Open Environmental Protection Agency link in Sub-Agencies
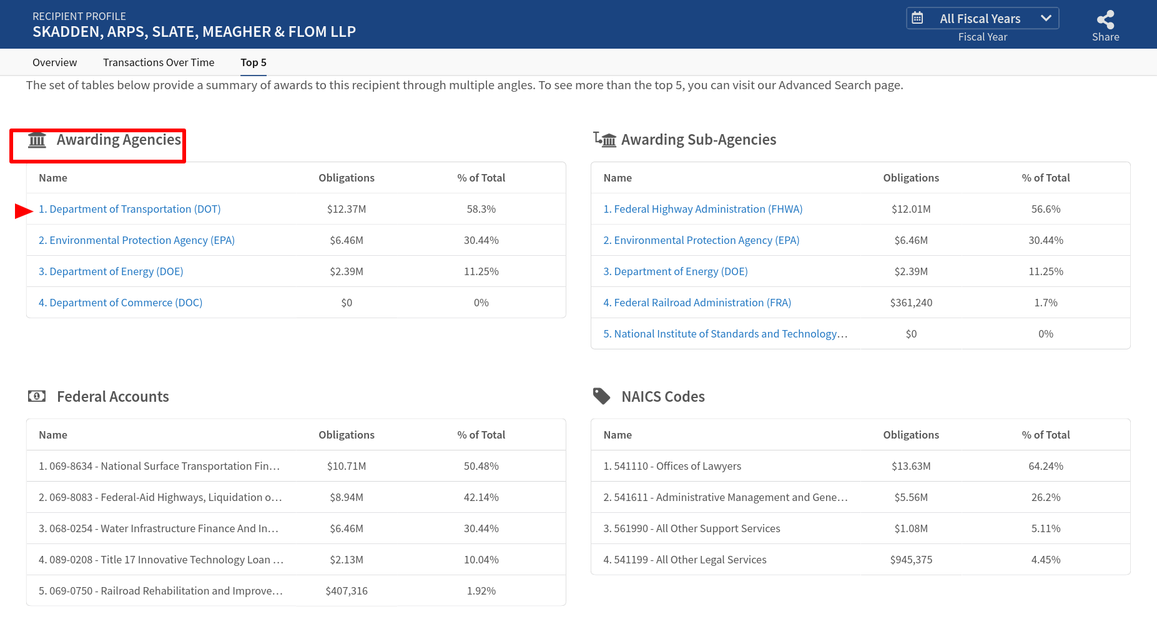The height and width of the screenshot is (637, 1157). coord(701,240)
